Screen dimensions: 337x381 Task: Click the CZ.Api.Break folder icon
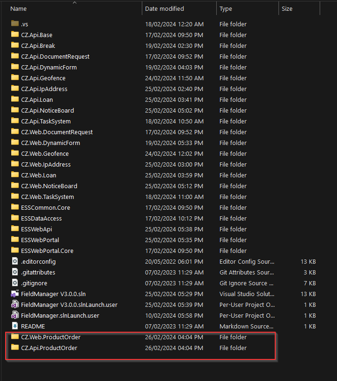[15, 45]
